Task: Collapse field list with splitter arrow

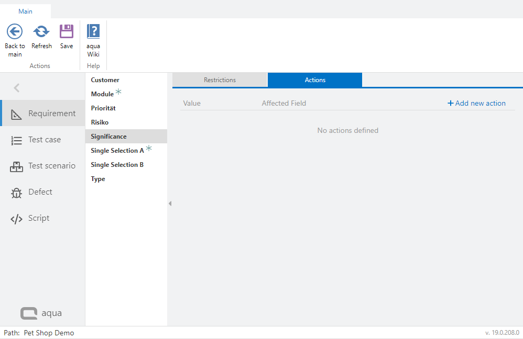Action: [170, 204]
